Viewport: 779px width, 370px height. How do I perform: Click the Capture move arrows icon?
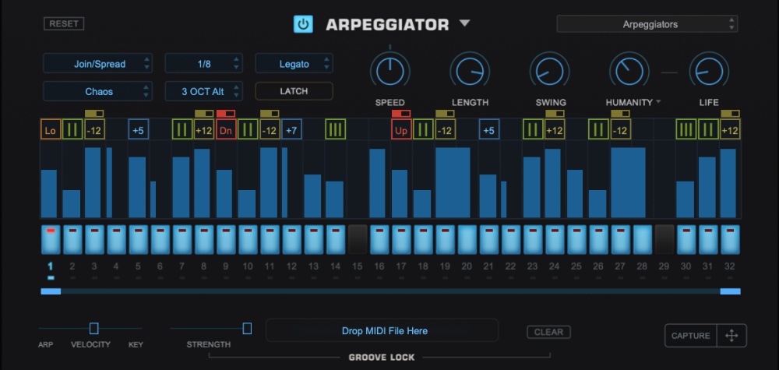[x=731, y=336]
